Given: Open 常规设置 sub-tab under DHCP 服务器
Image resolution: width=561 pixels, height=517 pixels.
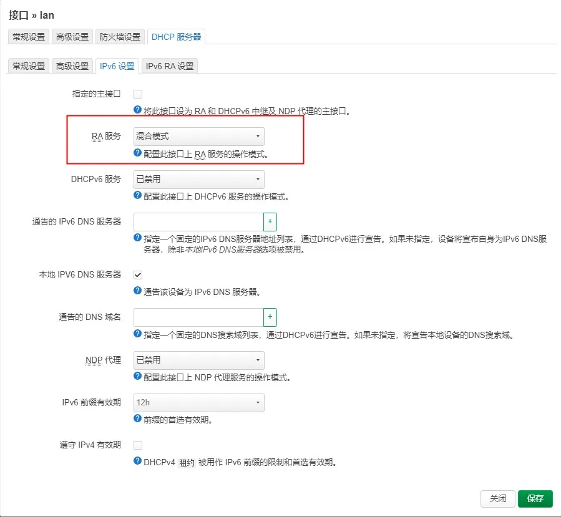Looking at the screenshot, I should point(29,66).
